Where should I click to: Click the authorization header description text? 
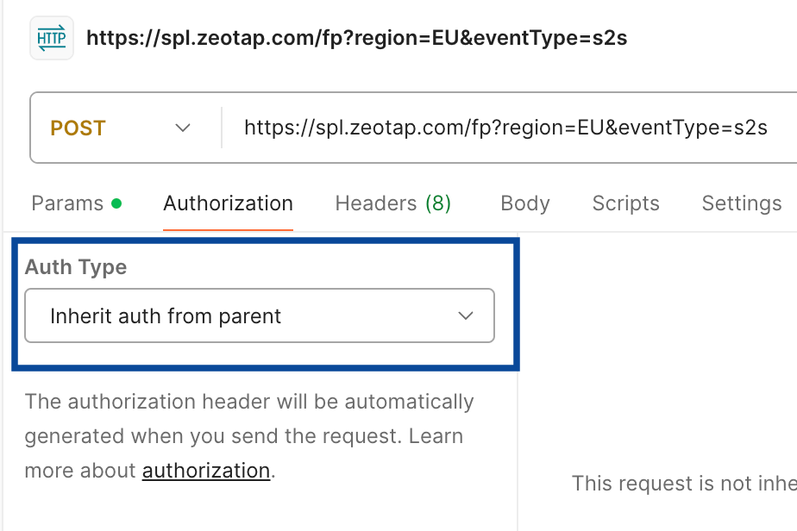point(249,419)
